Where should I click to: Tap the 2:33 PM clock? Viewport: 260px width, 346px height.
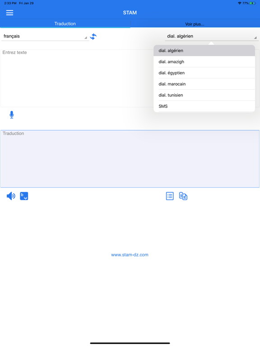10,3
